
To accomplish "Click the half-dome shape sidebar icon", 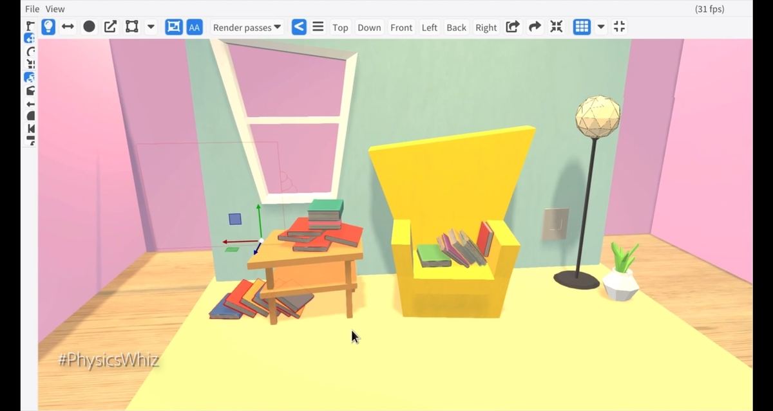I will click(30, 116).
